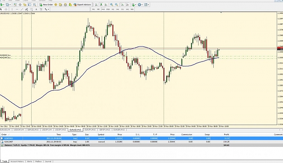Switch to the Alerts terminal tab
283x163 pixels.
coord(29,161)
